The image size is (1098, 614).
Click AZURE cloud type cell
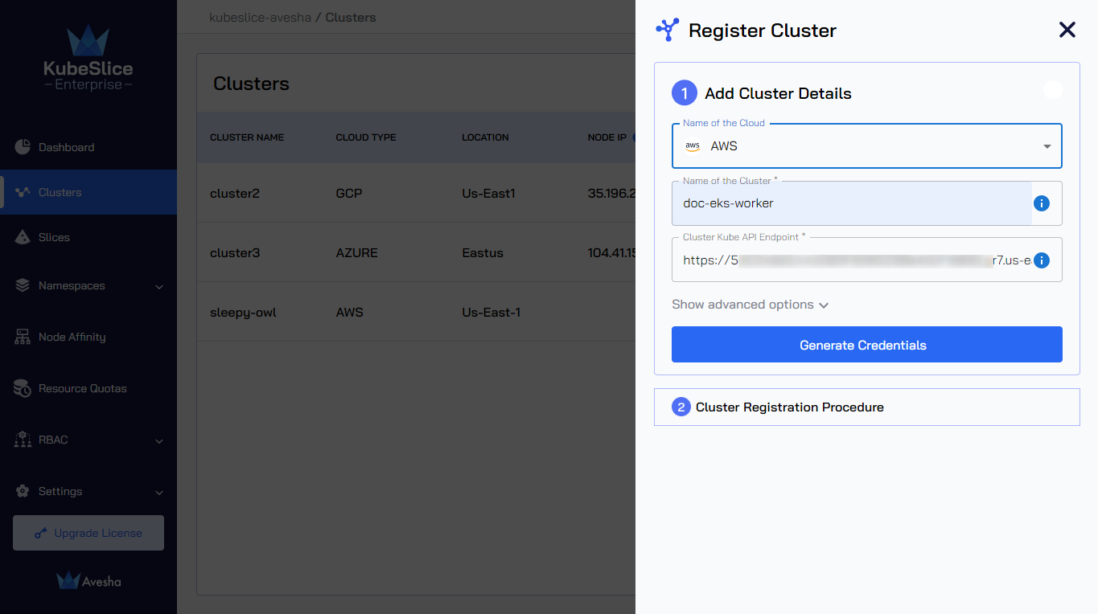(x=356, y=252)
